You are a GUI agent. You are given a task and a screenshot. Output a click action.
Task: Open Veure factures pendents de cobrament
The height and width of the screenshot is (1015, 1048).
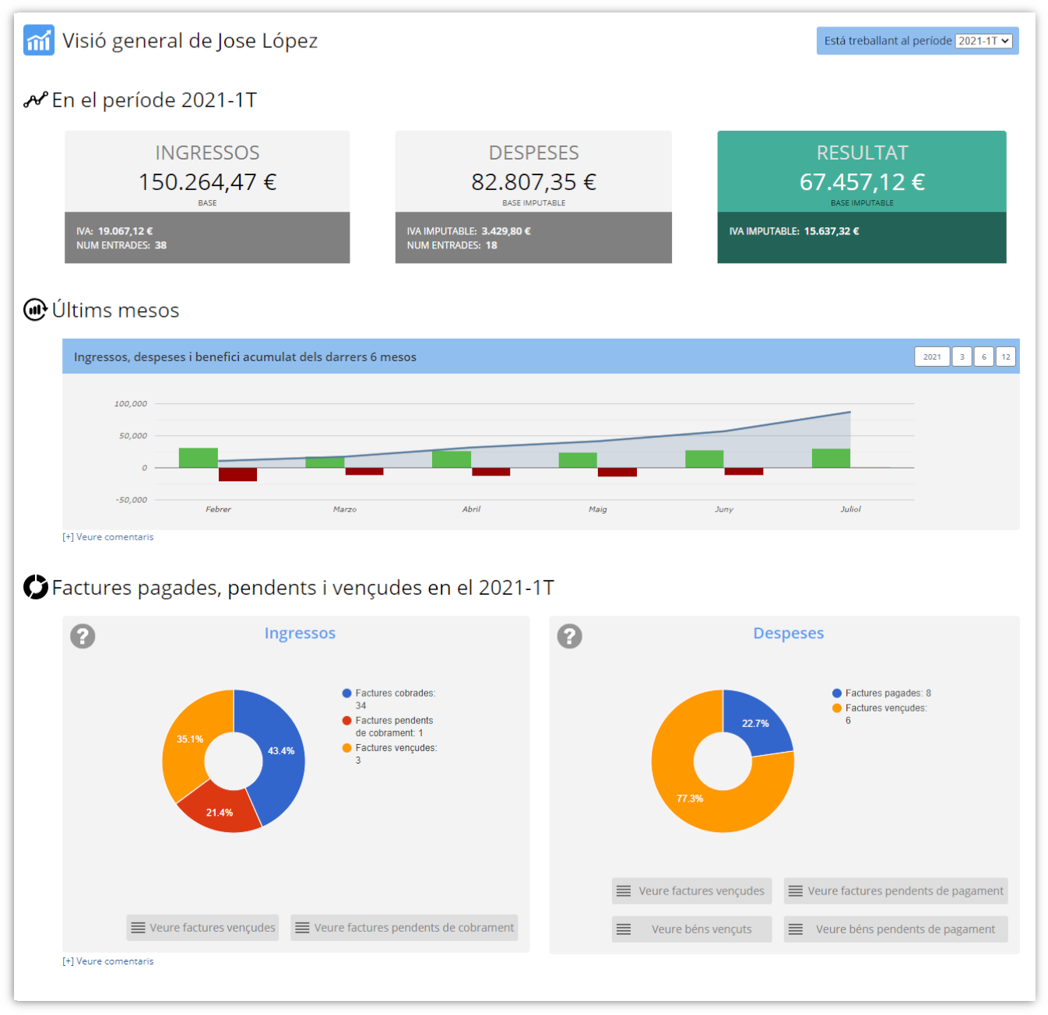click(404, 928)
